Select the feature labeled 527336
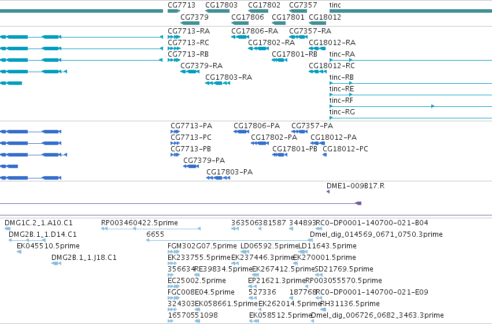 click(x=262, y=292)
